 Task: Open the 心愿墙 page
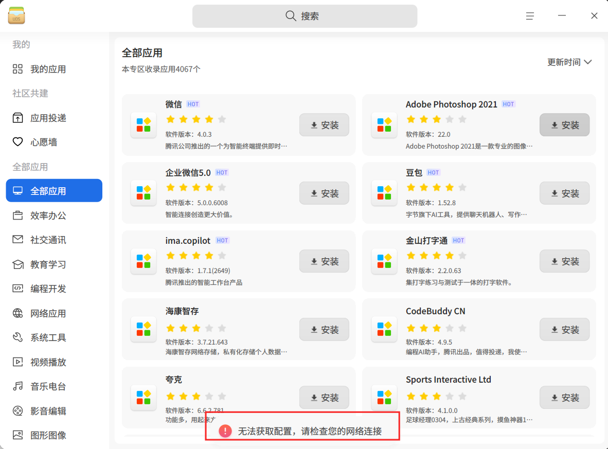[55, 142]
